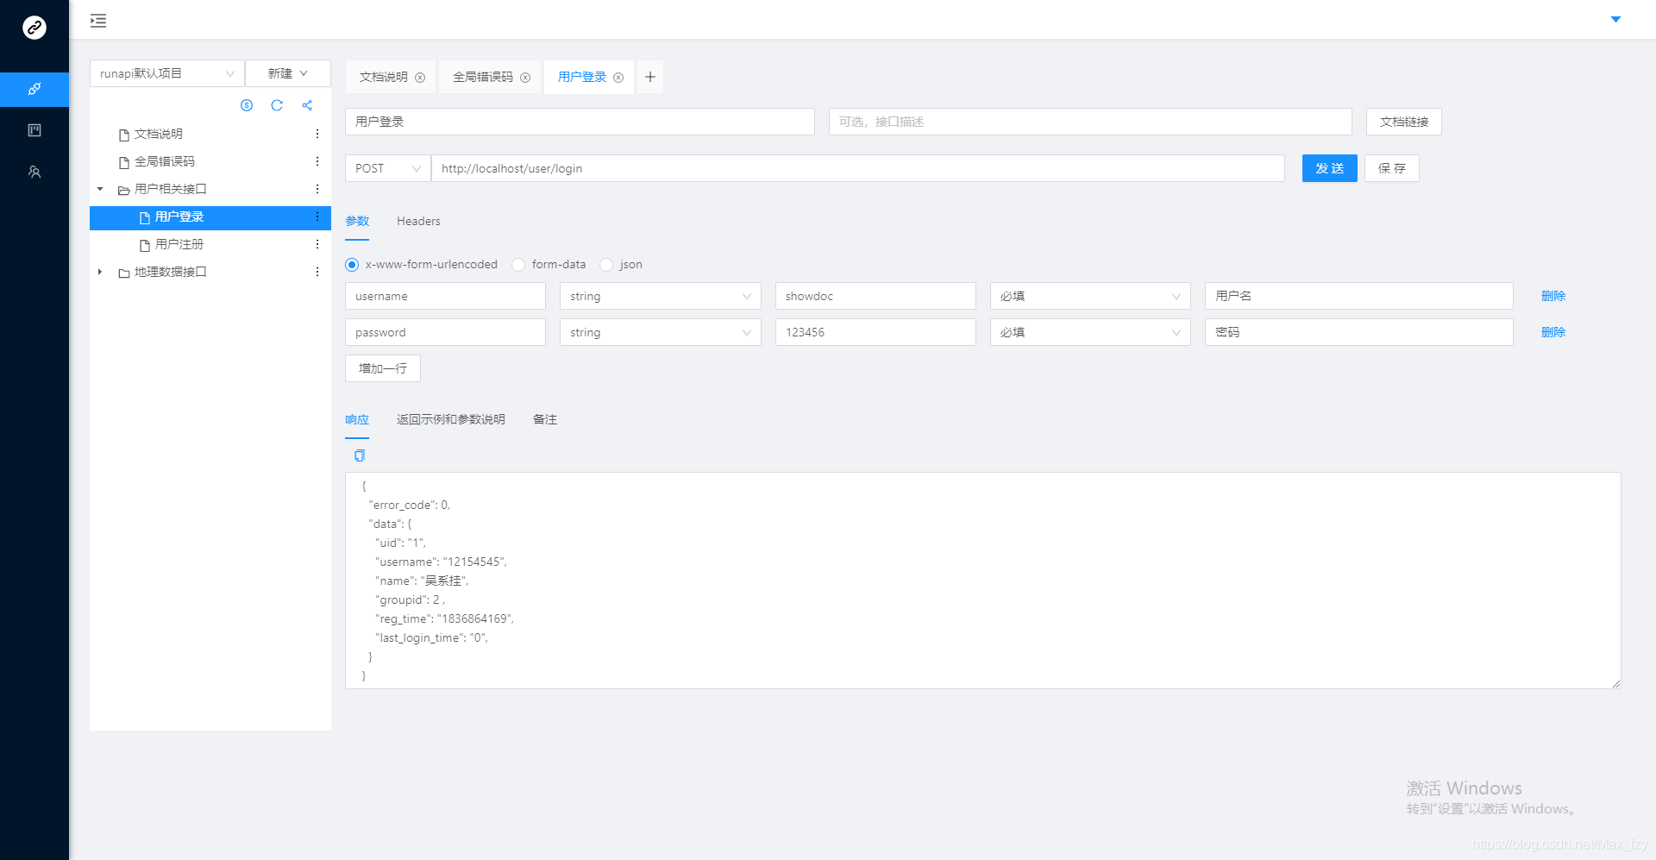Open the recycle/dollar icon above document tree
The width and height of the screenshot is (1656, 860).
coord(247,105)
